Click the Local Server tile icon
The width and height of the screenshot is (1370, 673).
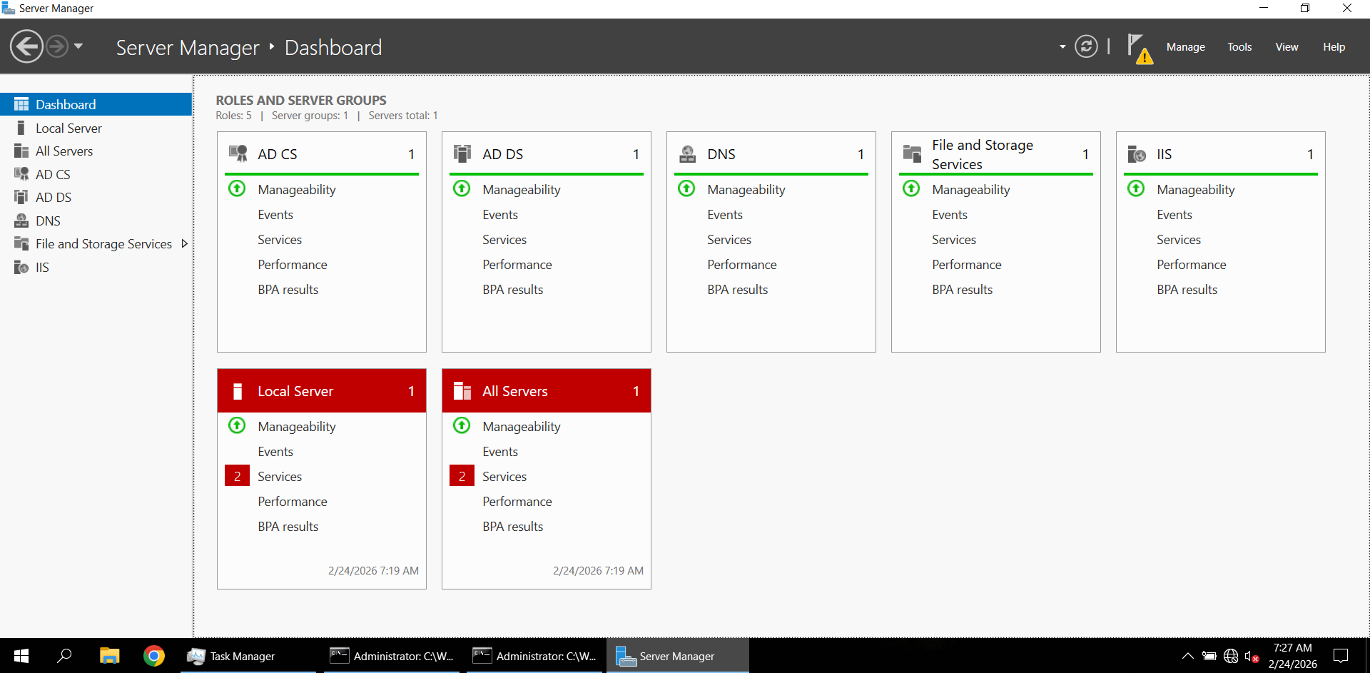(x=237, y=390)
